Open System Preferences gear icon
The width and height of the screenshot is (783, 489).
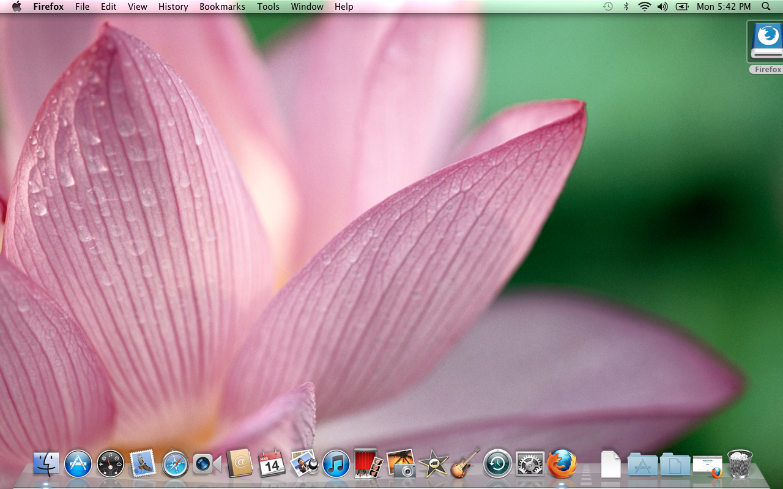point(530,465)
